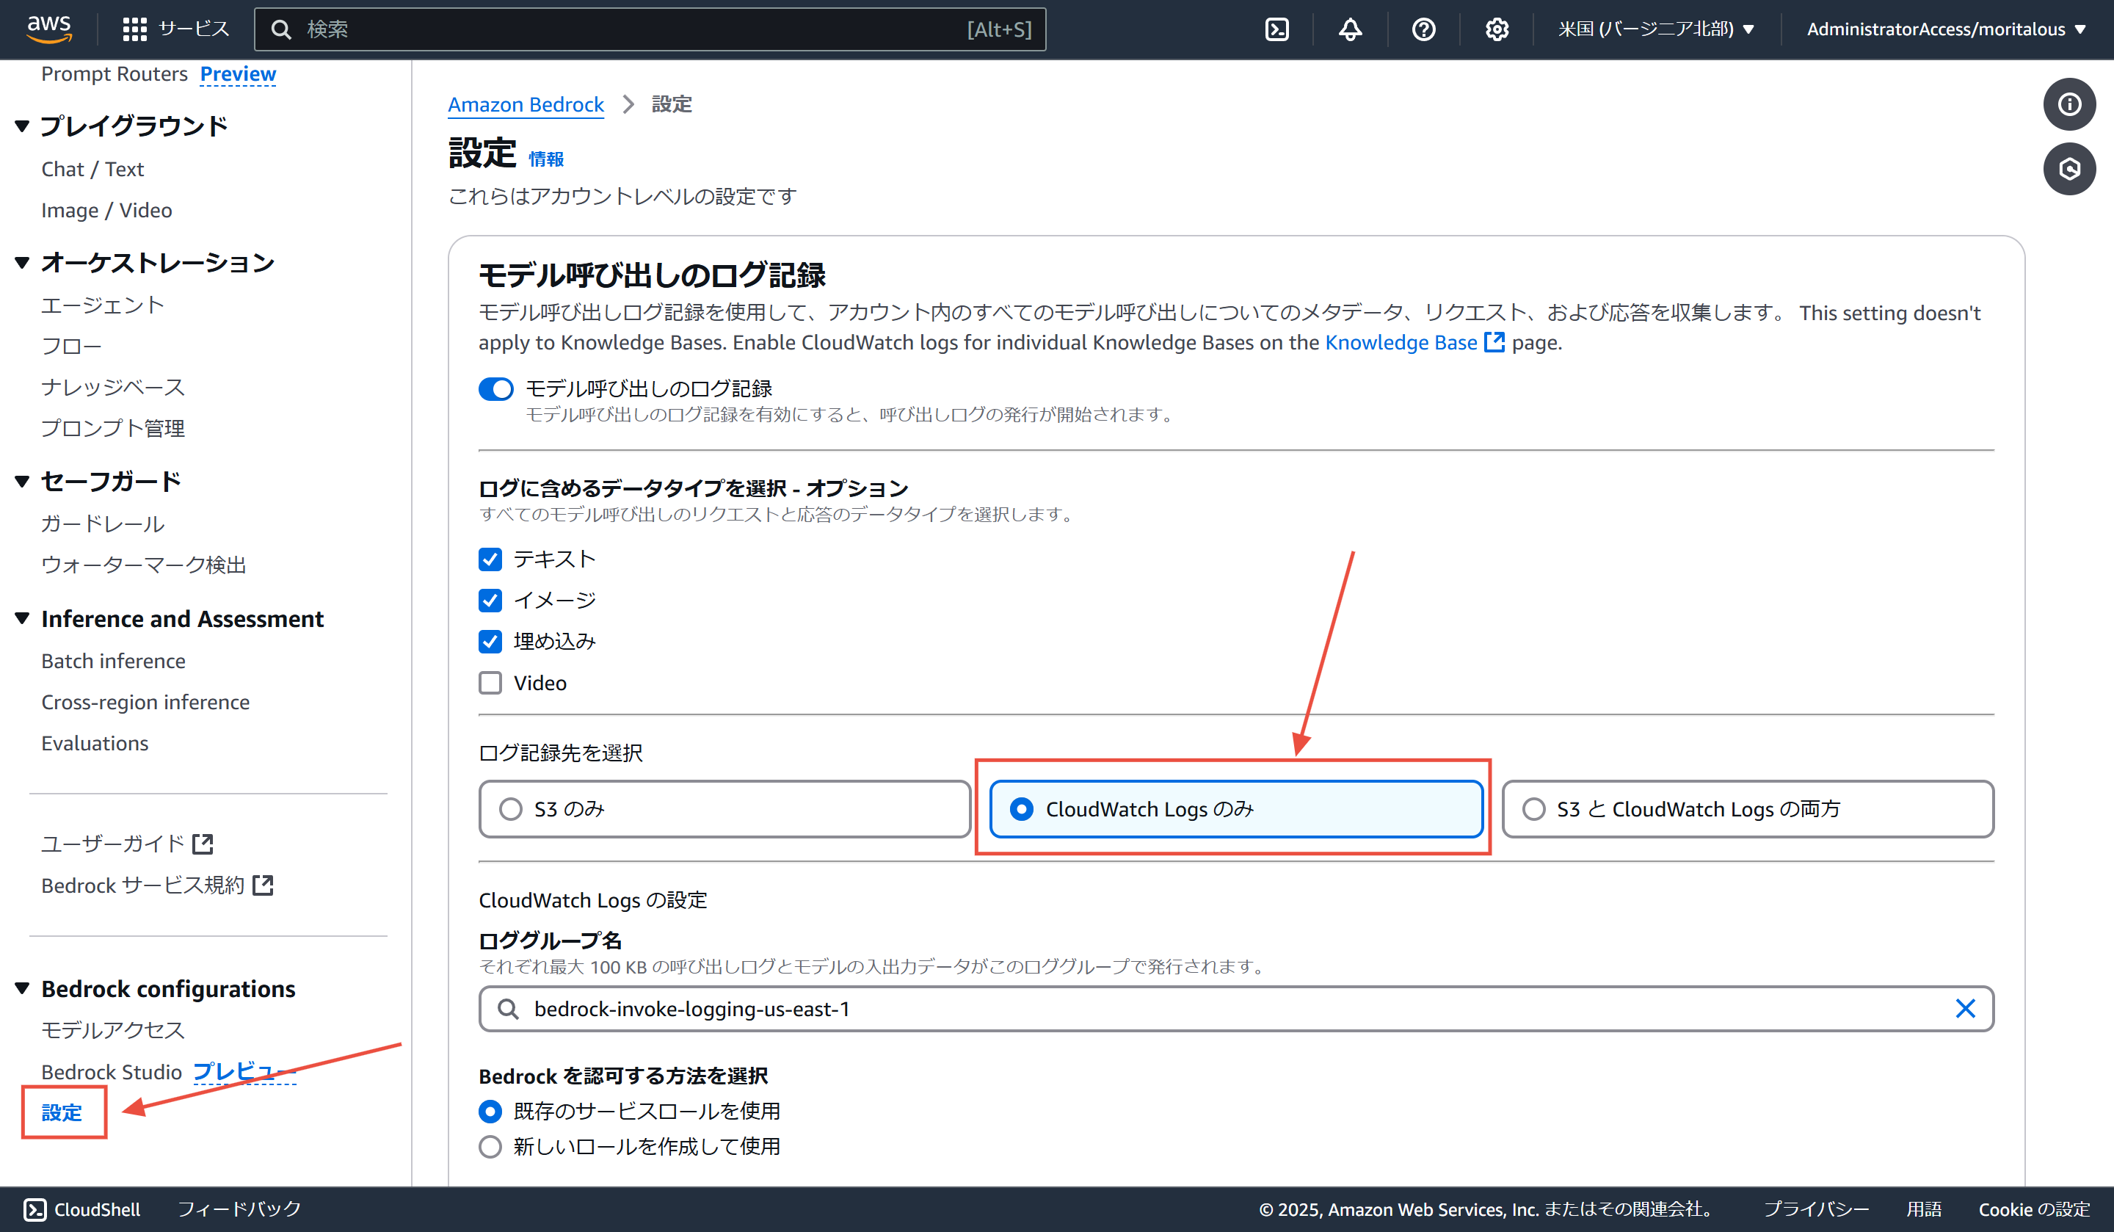
Task: Enable the Video data type checkbox
Action: [490, 683]
